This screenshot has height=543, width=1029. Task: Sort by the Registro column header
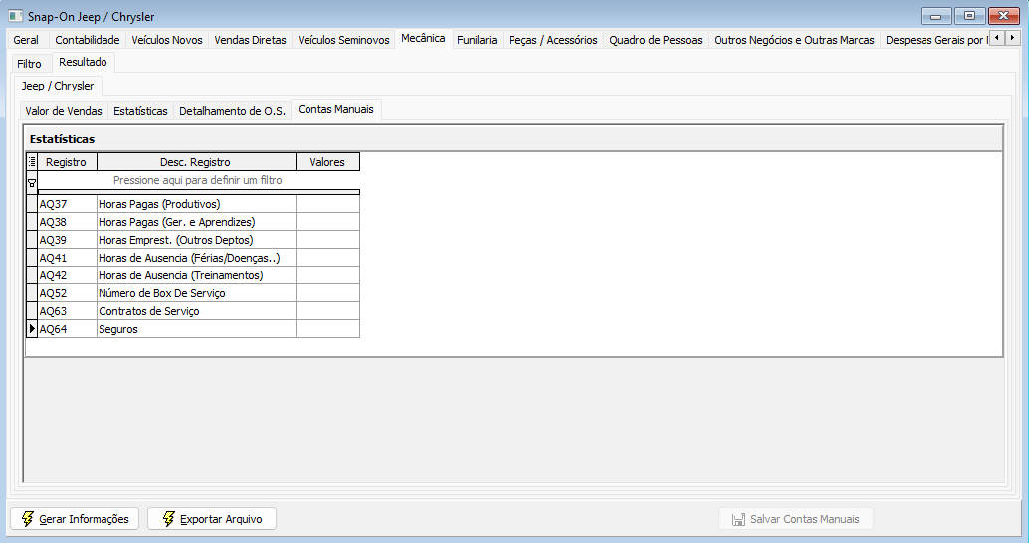[x=67, y=161]
